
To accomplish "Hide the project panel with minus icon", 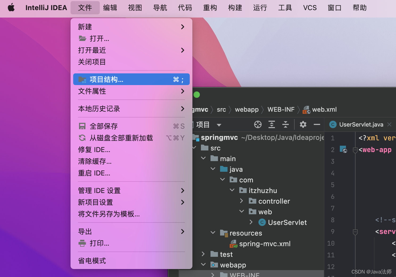I will coord(317,124).
